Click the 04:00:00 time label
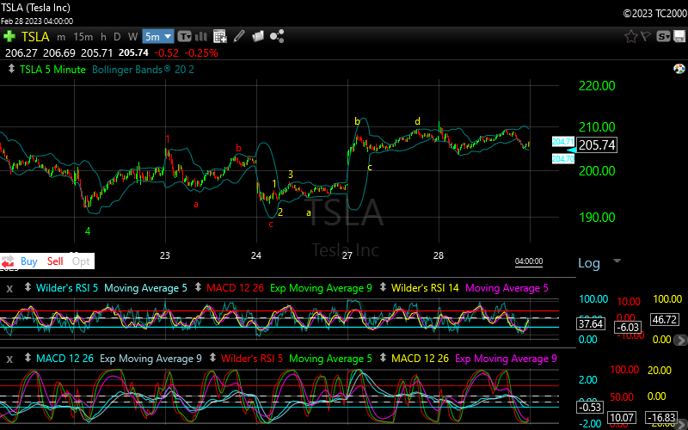The width and height of the screenshot is (688, 430). tap(529, 261)
